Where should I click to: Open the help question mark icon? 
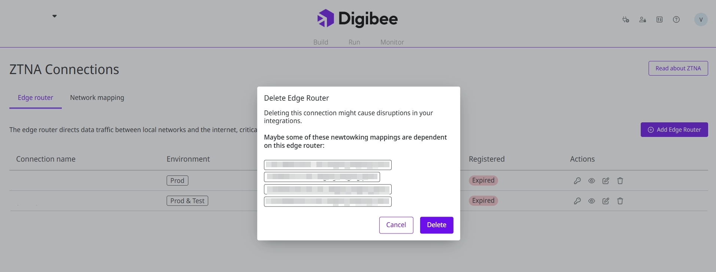[676, 19]
